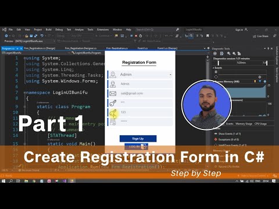
Task: Click the diamond event marker on the timeline
Action: point(260,77)
